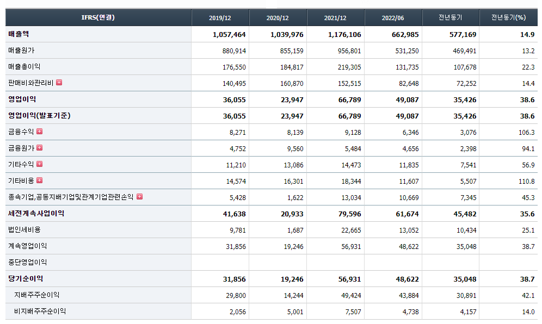
Task: Select 매출총이익 value 176,550
Action: (x=235, y=67)
